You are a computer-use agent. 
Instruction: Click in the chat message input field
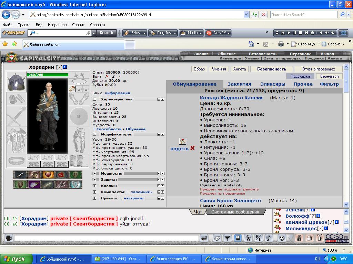coord(106,238)
